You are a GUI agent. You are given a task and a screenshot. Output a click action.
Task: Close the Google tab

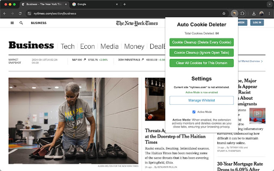[x=117, y=4]
